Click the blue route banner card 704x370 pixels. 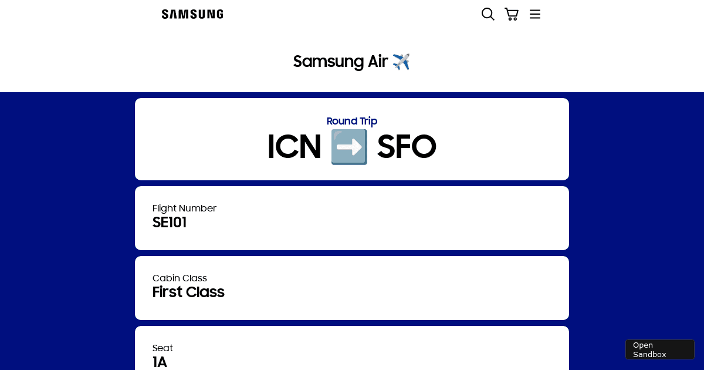[x=352, y=139]
